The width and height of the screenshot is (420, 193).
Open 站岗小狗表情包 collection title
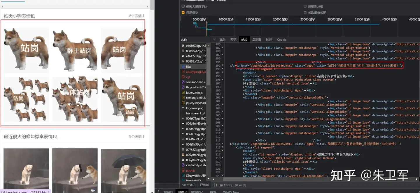[x=19, y=16]
